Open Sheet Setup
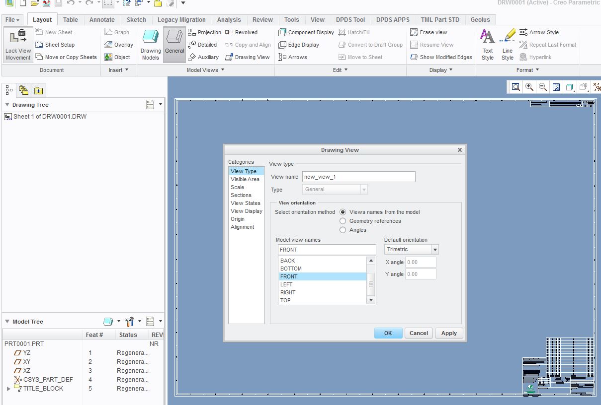The height and width of the screenshot is (405, 601). (55, 45)
